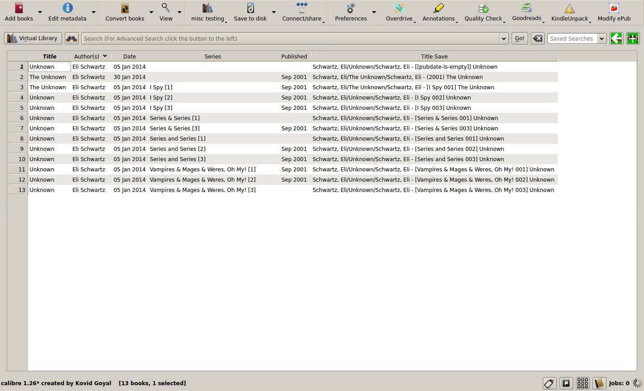Screen dimensions: 644x391
Task: Click the Jobs: 0 status label
Action: tap(619, 383)
